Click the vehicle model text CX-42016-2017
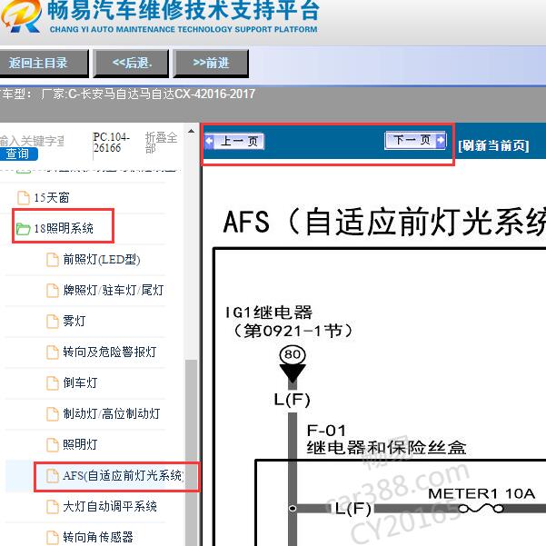 [x=214, y=94]
